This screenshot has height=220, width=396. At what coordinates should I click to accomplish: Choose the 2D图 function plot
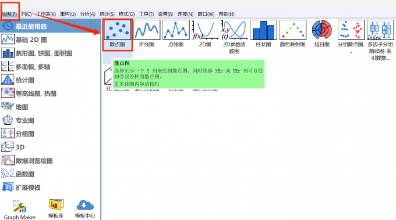tap(205, 34)
